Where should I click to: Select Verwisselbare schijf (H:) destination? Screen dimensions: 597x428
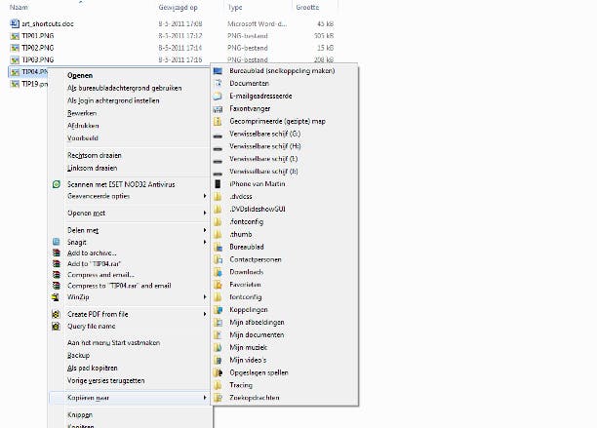(x=265, y=146)
